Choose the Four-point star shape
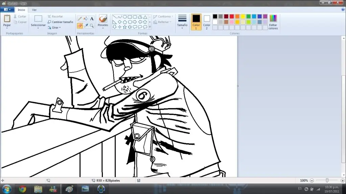The image size is (346, 194). tap(120, 27)
